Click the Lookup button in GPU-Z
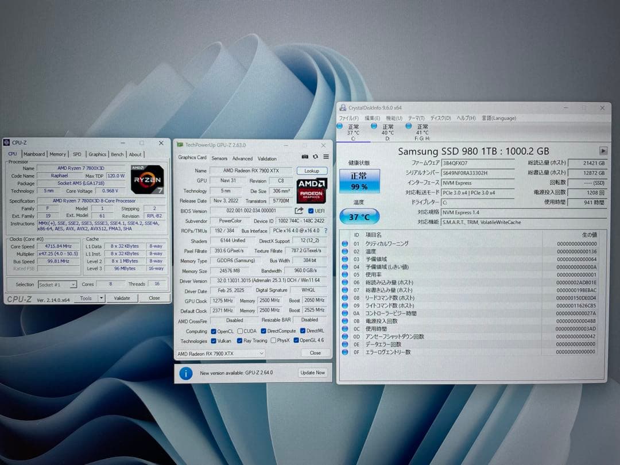 [312, 170]
